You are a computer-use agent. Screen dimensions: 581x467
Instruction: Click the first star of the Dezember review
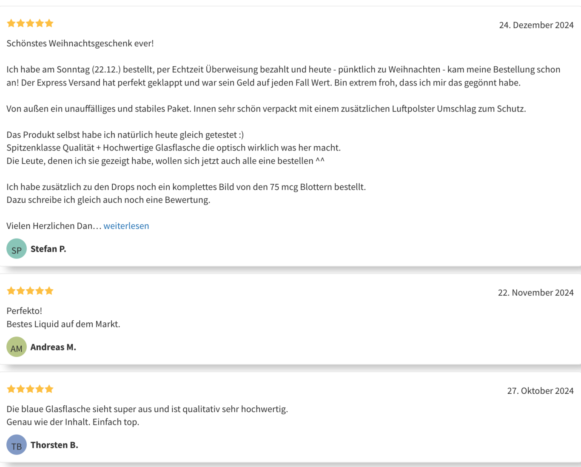[x=11, y=23]
